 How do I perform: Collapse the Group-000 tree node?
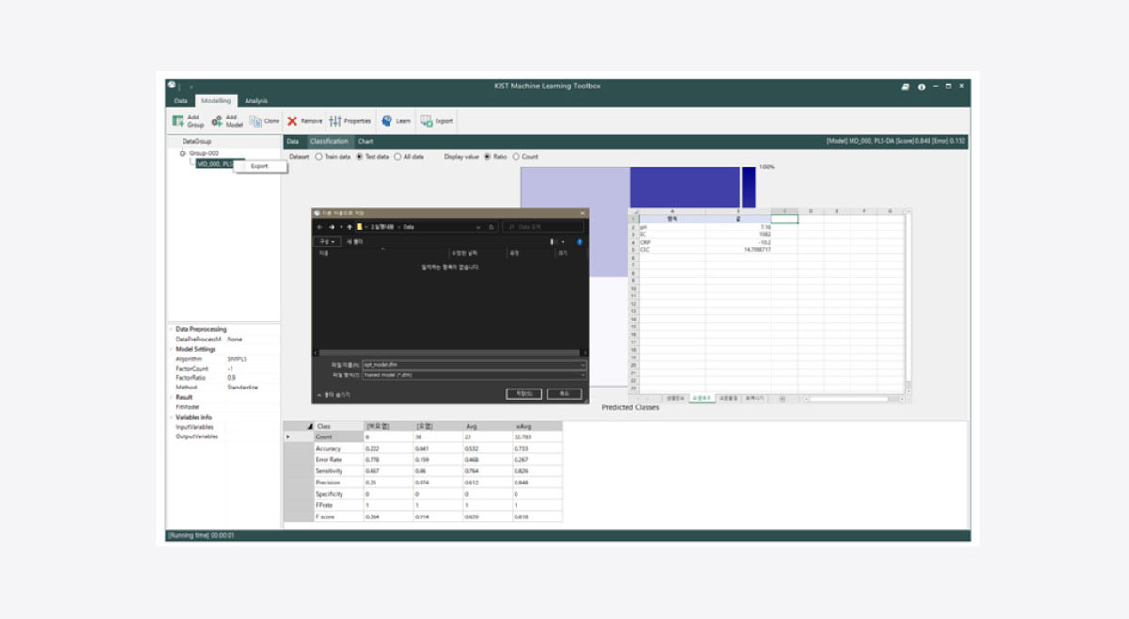183,153
